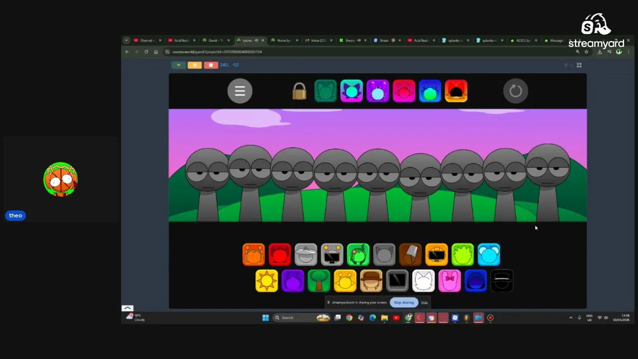Screen dimensions: 638x359
Task: Pick the lime green spiky character icon
Action: (x=463, y=254)
